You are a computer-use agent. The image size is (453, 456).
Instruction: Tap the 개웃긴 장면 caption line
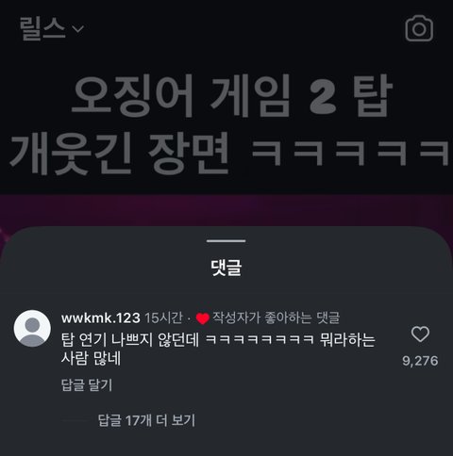120,153
